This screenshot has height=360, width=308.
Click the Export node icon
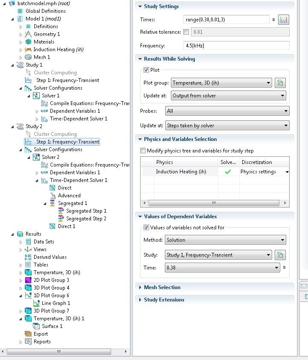pos(28,334)
